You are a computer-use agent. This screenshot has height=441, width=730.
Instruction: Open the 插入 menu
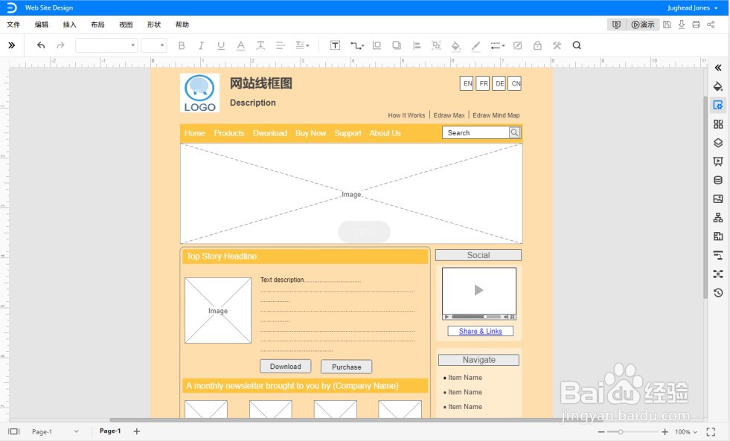click(x=69, y=25)
